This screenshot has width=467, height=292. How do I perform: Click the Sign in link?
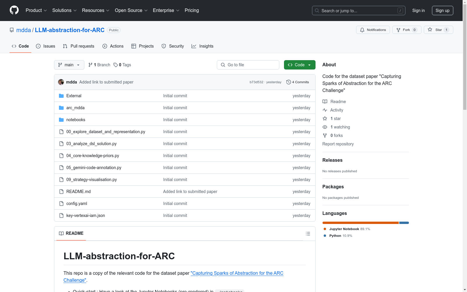419,11
